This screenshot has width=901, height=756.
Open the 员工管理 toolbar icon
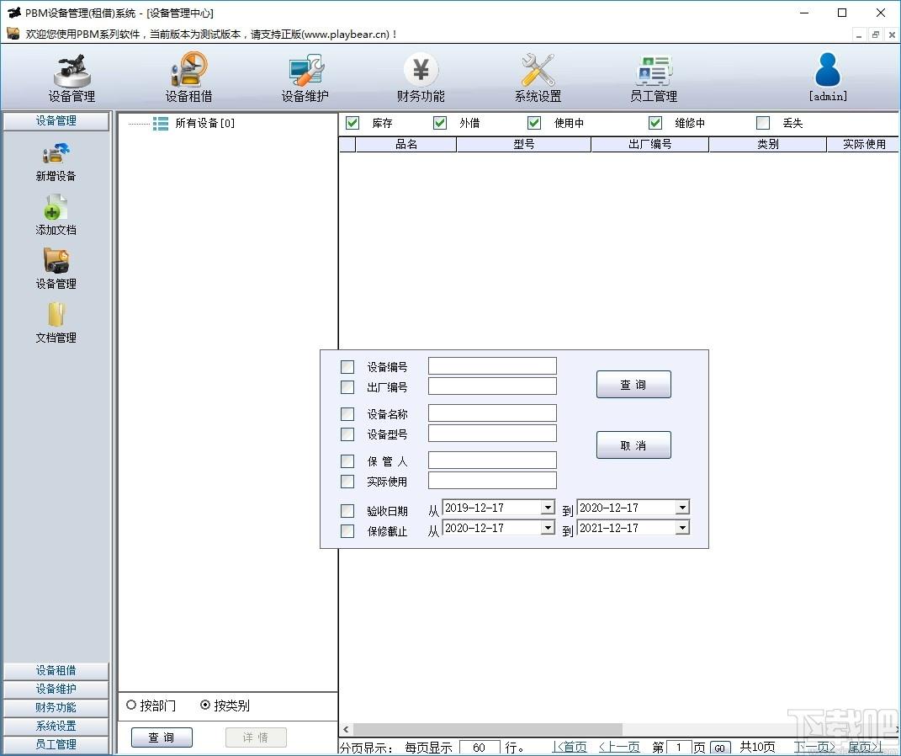click(654, 70)
